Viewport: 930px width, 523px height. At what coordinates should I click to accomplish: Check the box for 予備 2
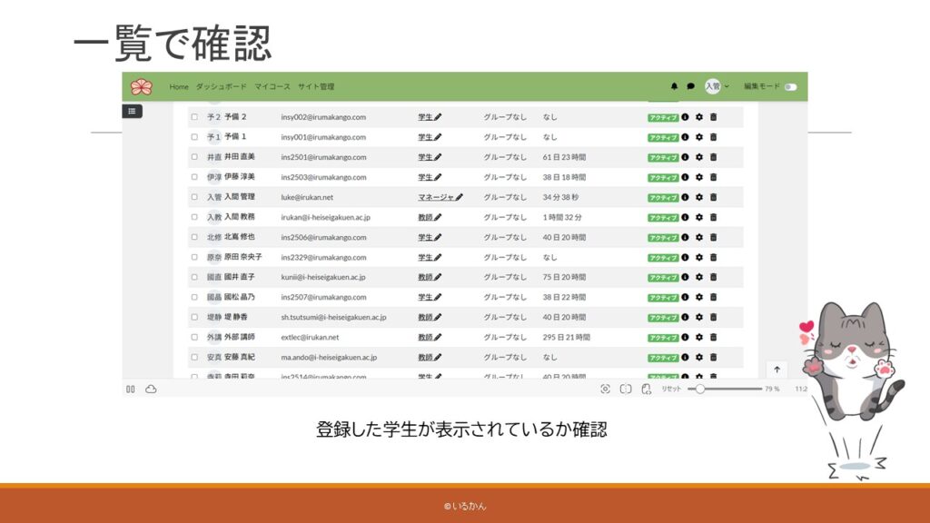point(194,117)
